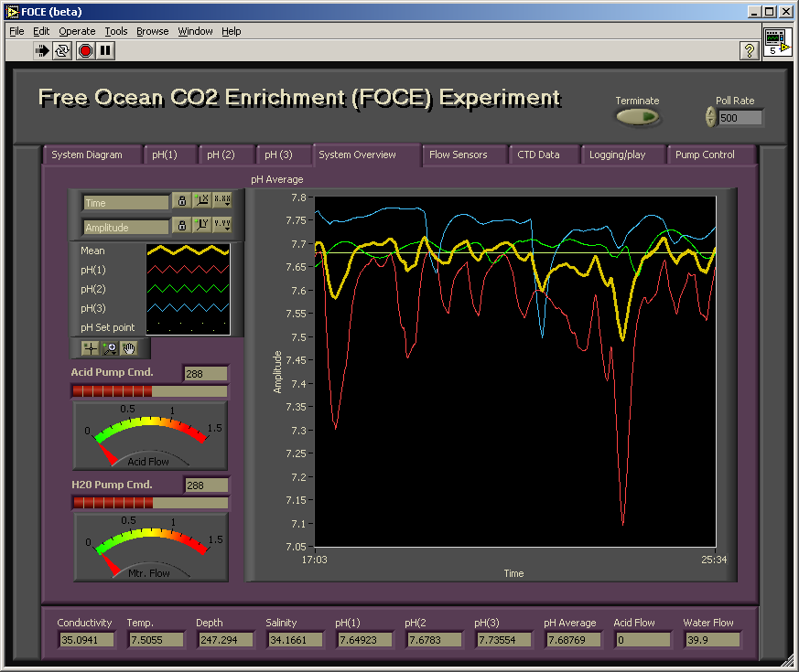Switch to the System Diagram tab
The height and width of the screenshot is (672, 799).
point(92,155)
